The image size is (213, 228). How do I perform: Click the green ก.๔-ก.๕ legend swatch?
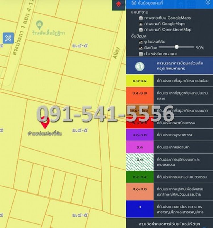[139, 177]
